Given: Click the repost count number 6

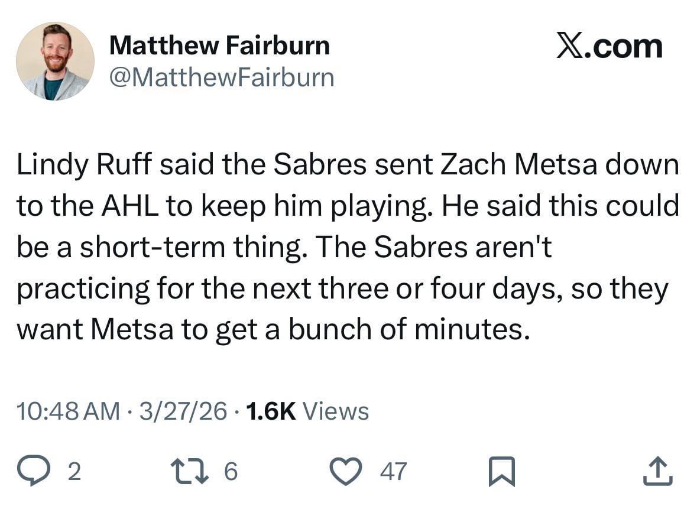Looking at the screenshot, I should pos(231,472).
